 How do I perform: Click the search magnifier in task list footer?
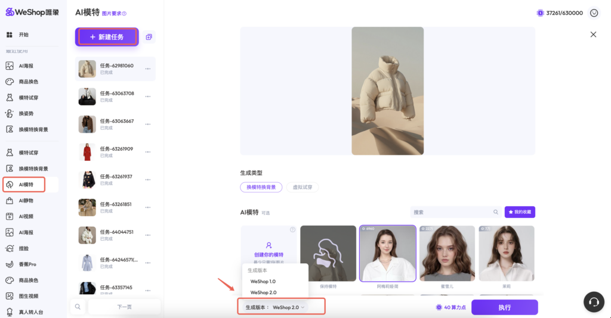pos(78,307)
